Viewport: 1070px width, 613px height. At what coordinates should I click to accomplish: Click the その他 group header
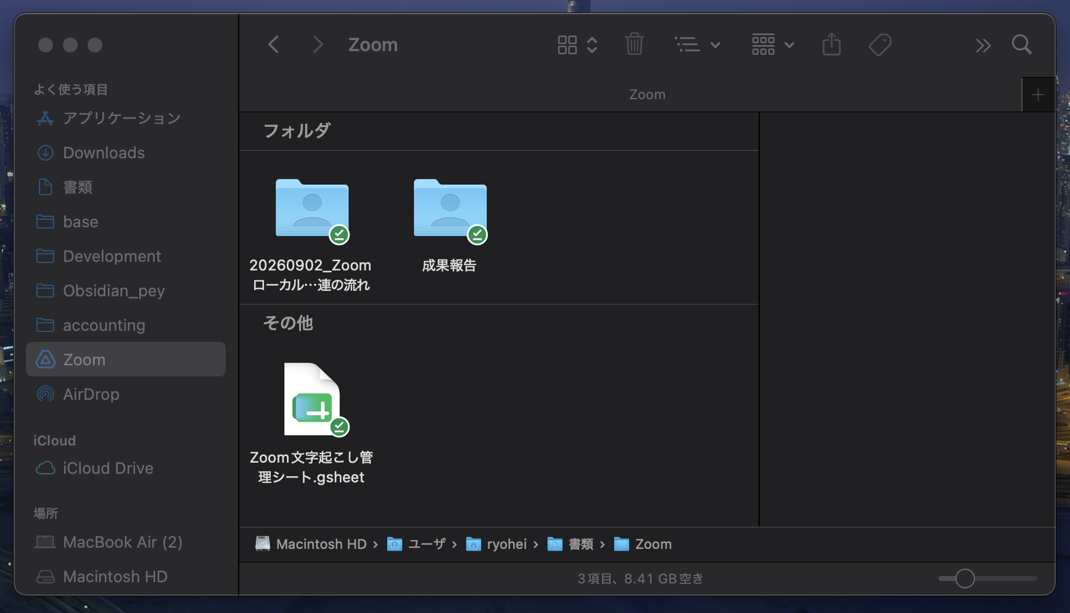(x=288, y=323)
